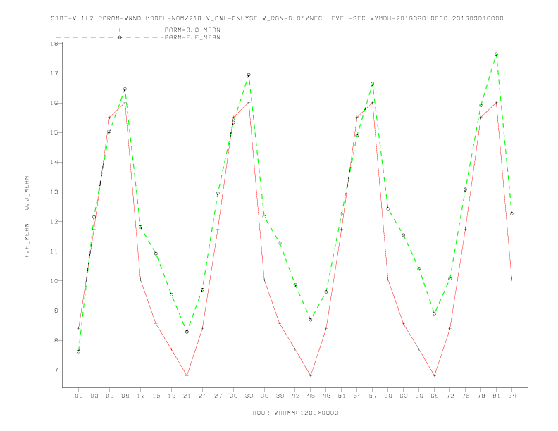Click the x-axis forecast hour label 60
Screen dimensions: 558x431
coord(388,396)
